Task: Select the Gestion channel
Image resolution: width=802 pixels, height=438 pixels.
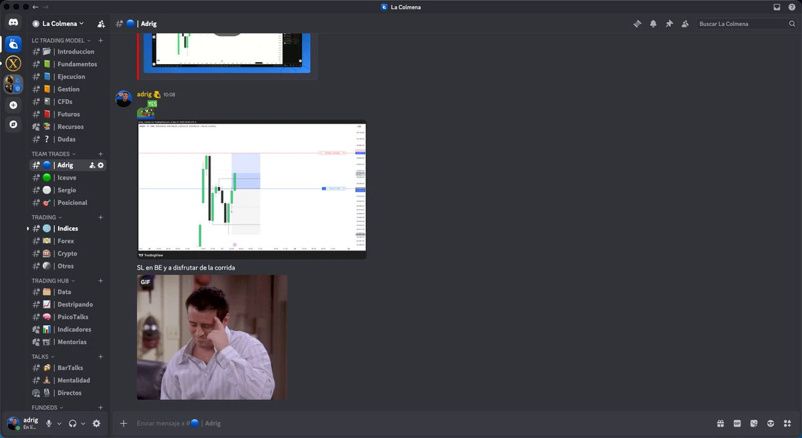Action: [68, 89]
